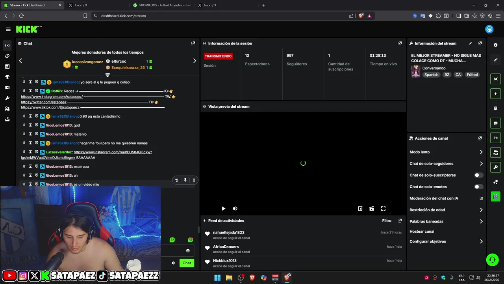Open the community users icon in sidebar
Screen dimensions: 504x284
coord(7,109)
